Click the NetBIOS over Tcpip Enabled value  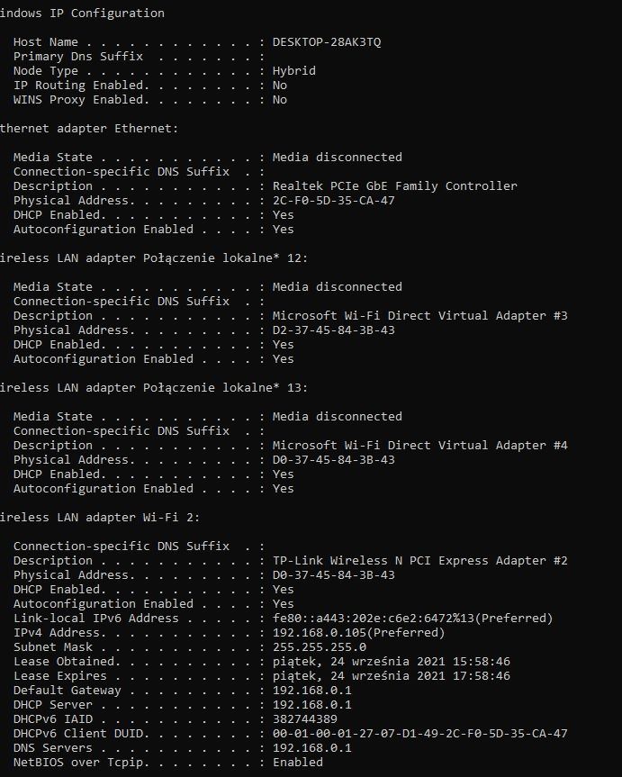[297, 762]
